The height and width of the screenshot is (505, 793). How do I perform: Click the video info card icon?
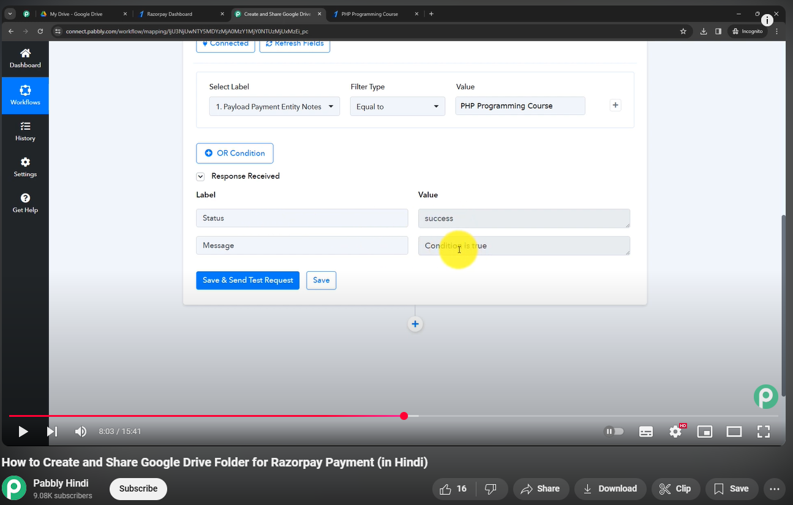[x=767, y=20]
